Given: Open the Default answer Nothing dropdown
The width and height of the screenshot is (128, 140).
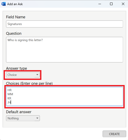Looking at the screenshot, I should (23, 118).
